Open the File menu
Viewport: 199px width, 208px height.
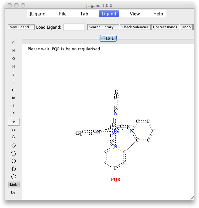click(63, 14)
